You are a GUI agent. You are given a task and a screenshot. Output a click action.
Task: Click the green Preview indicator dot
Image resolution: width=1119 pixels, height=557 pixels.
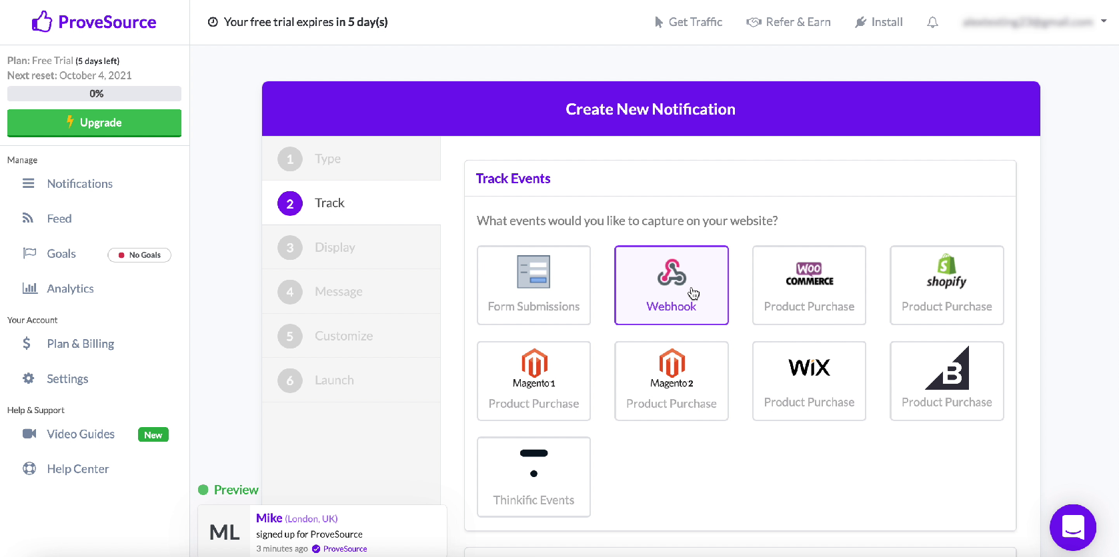tap(203, 490)
